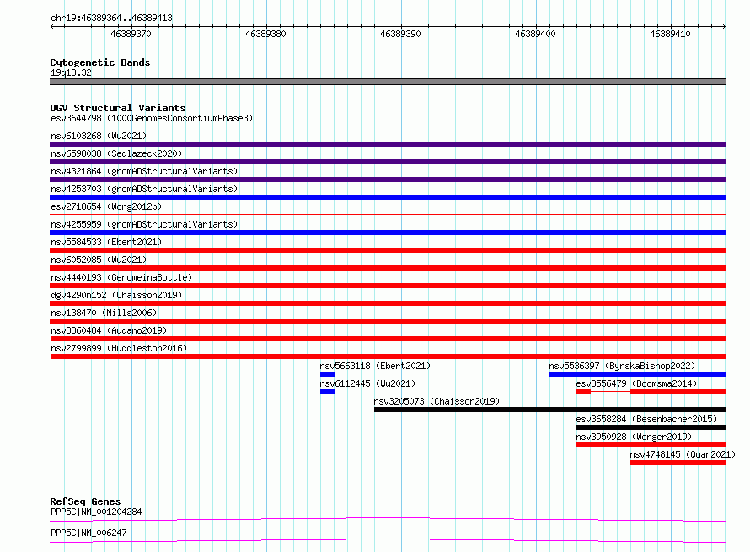Click the gray 19q13.32 cytogenetic band bar
Screen dimensions: 750x552
click(x=388, y=82)
